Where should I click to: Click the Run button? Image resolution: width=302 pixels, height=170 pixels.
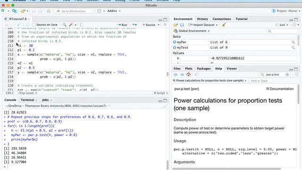(x=123, y=25)
